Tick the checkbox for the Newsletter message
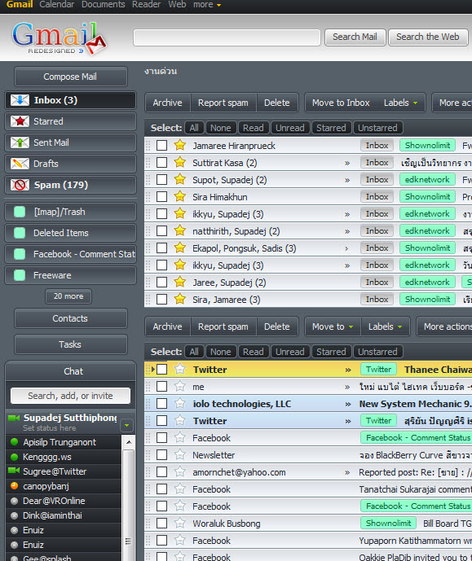Viewport: 472px width, 561px height. coord(161,454)
